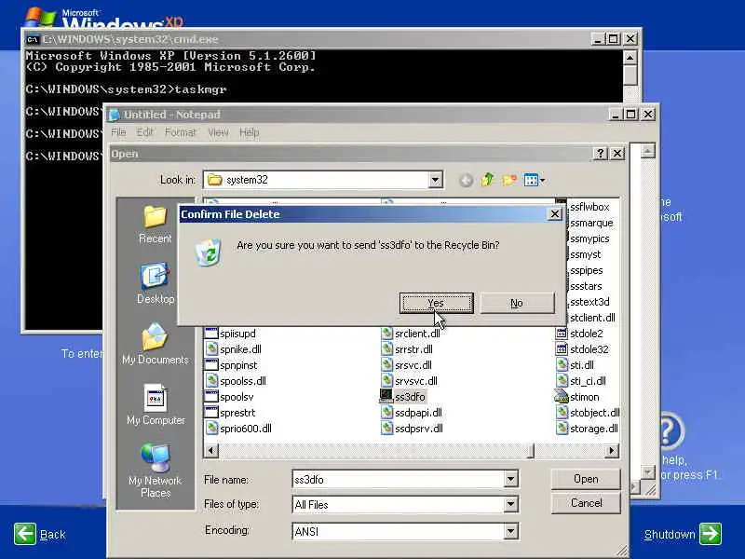The image size is (745, 559).
Task: Select the spnike.dll file
Action: click(234, 348)
